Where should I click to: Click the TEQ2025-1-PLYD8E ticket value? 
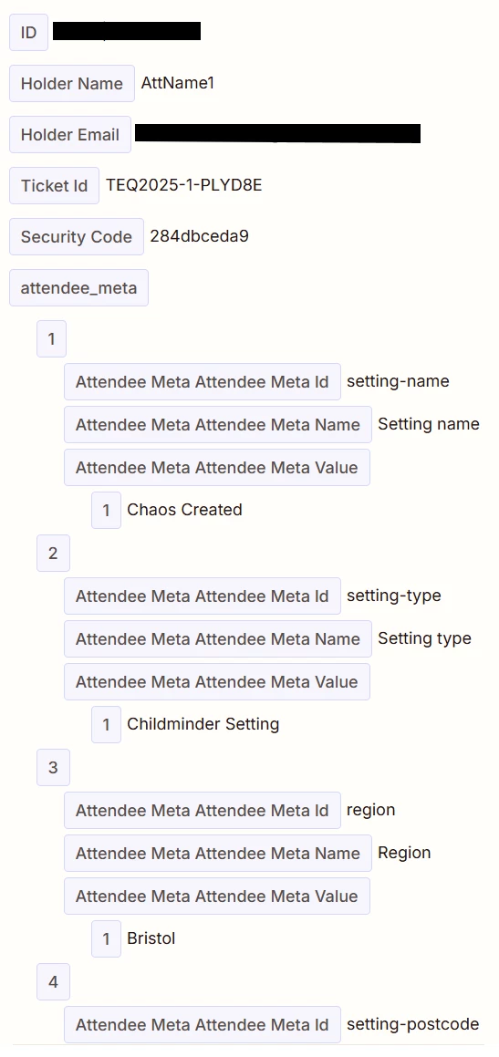pos(183,185)
